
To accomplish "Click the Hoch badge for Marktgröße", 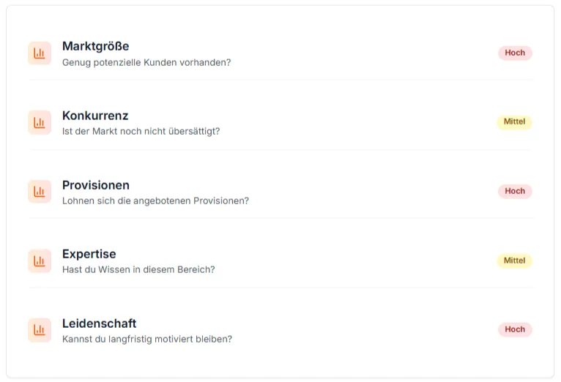I will [x=515, y=53].
